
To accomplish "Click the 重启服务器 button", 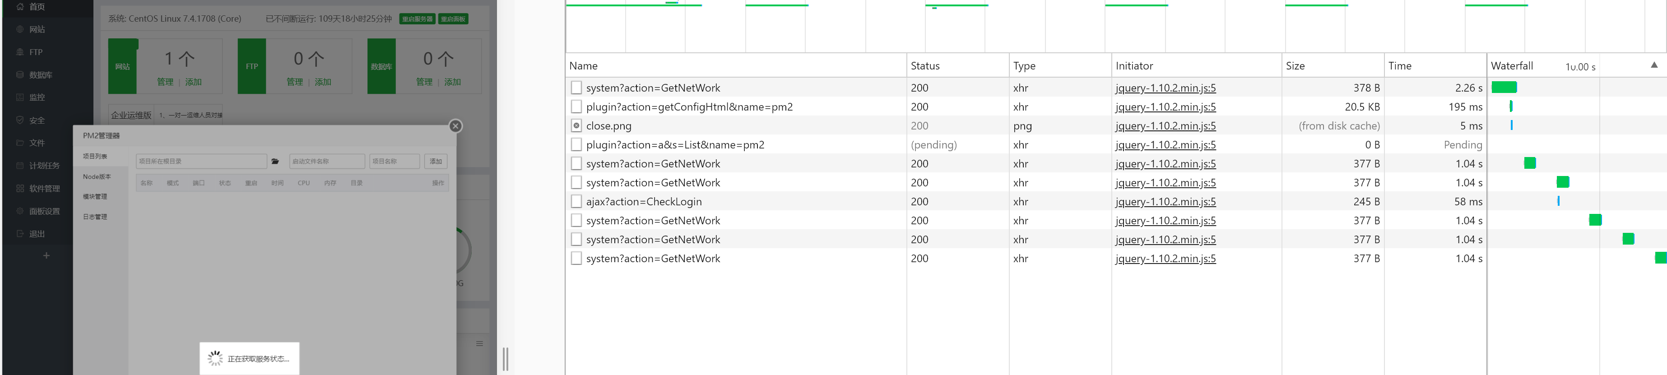I will 418,19.
